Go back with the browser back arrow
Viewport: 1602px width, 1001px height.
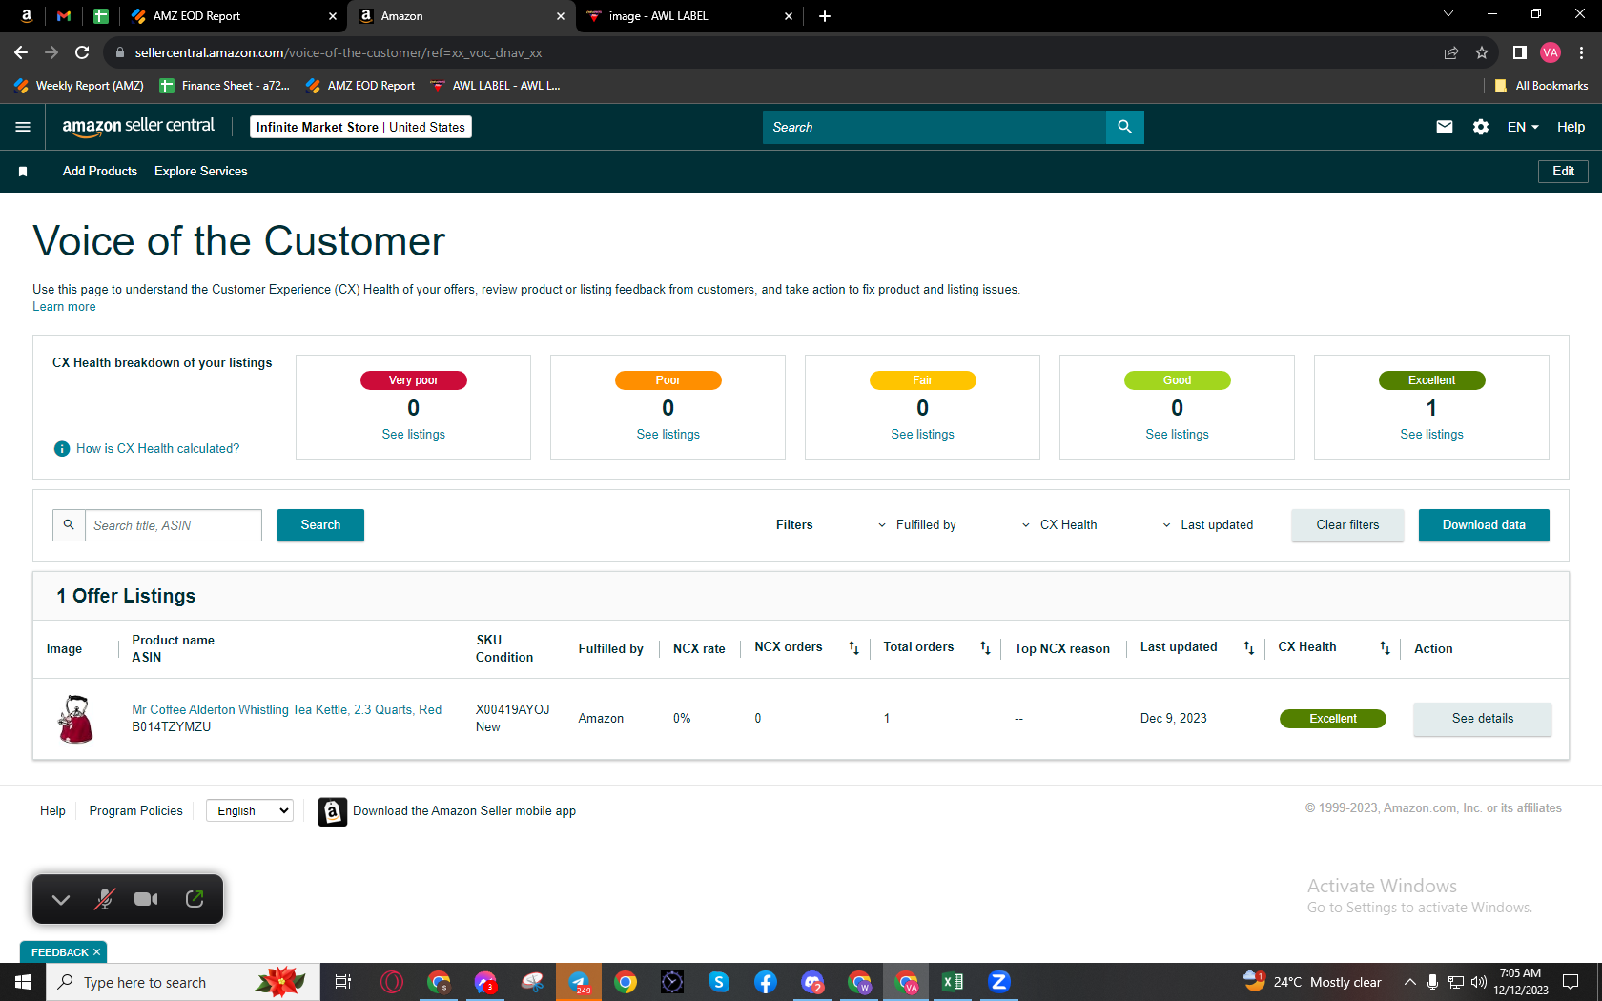[x=21, y=52]
